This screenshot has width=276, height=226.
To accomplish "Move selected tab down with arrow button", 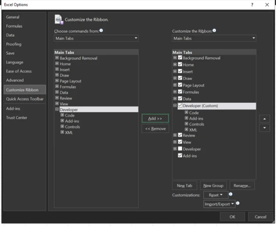I will pos(264,128).
